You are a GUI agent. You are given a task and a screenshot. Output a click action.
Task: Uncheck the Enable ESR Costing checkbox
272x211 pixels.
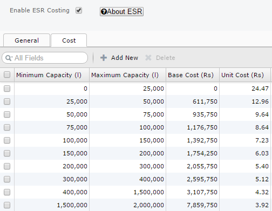pos(79,10)
